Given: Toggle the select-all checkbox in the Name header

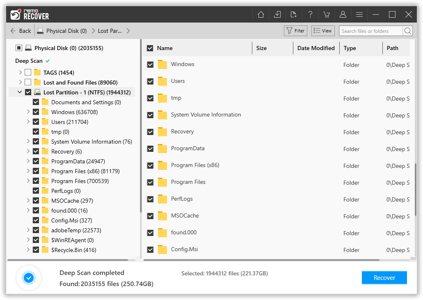Looking at the screenshot, I should [x=150, y=48].
